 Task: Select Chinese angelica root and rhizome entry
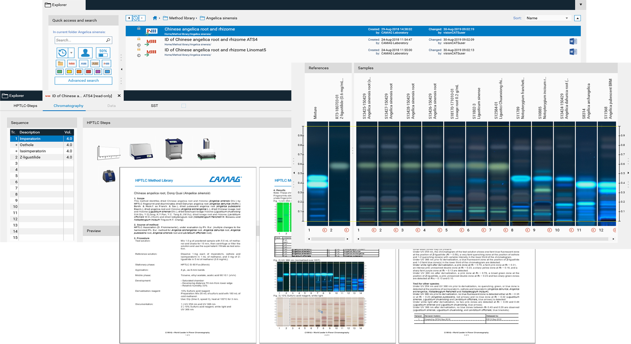click(x=353, y=31)
